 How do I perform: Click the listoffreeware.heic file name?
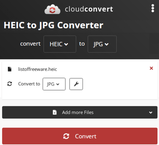pyautogui.click(x=37, y=69)
